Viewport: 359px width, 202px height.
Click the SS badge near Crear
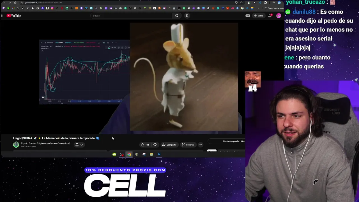(248, 16)
